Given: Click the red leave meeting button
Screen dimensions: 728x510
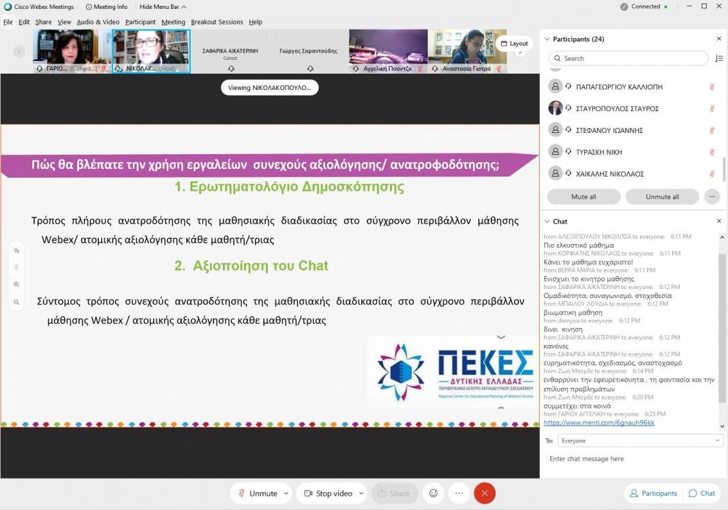Looking at the screenshot, I should pos(485,493).
